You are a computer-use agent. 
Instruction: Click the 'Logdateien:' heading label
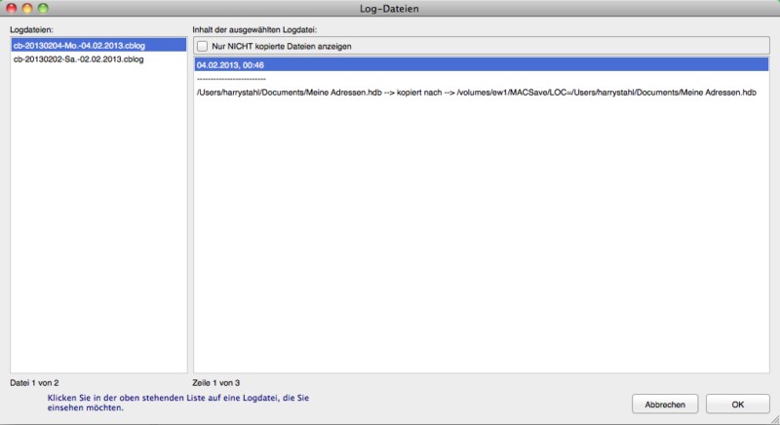click(x=33, y=29)
